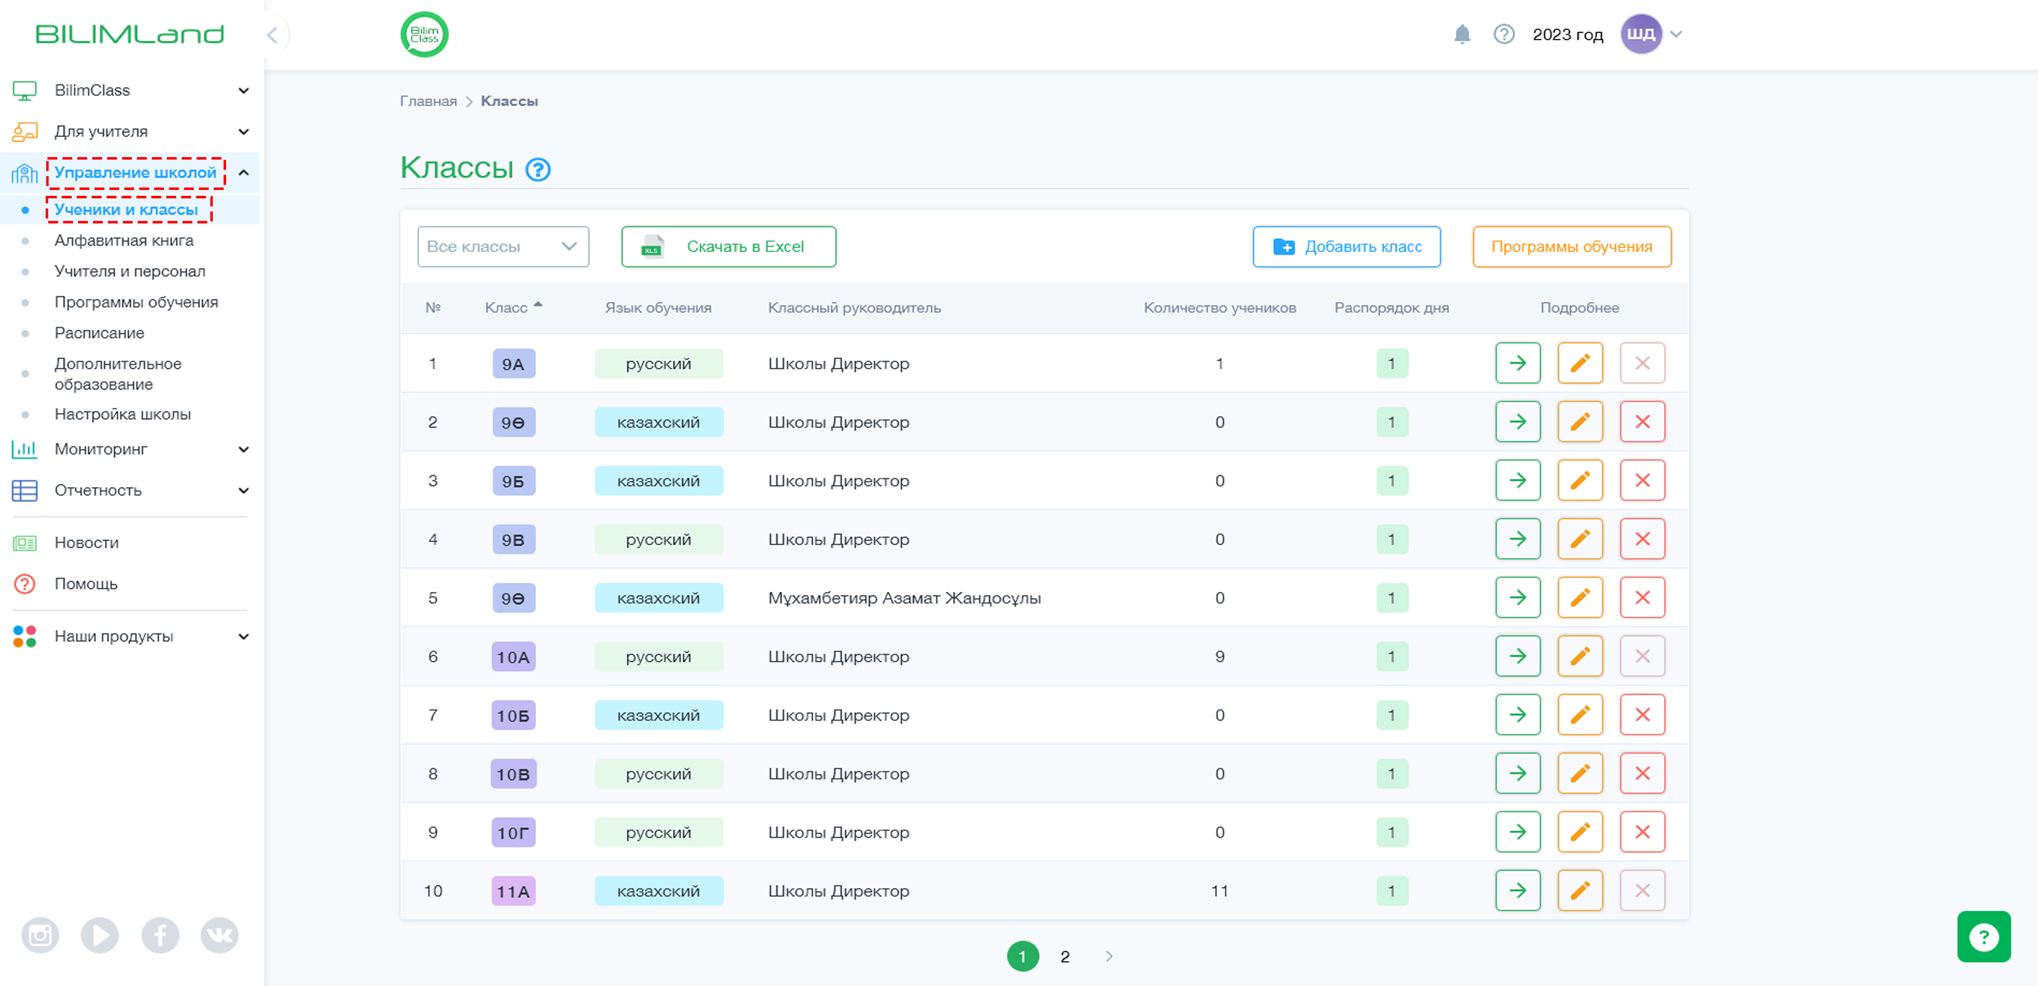Click Добавить класс button
The image size is (2038, 986).
1346,246
